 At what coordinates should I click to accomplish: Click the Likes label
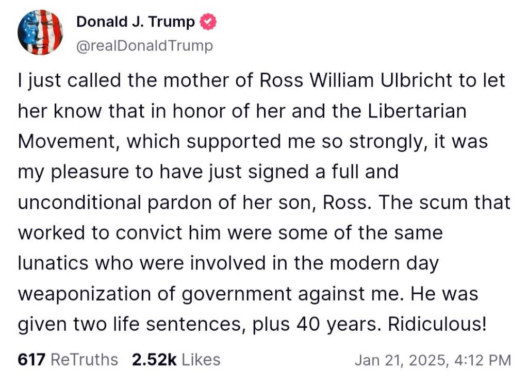[201, 359]
